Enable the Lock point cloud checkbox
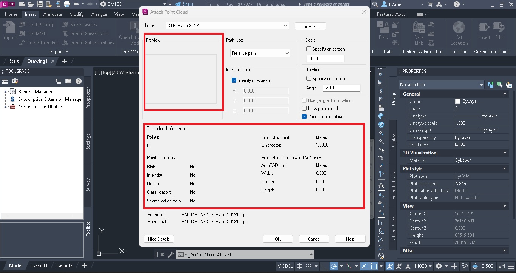This screenshot has width=516, height=273. click(x=304, y=108)
